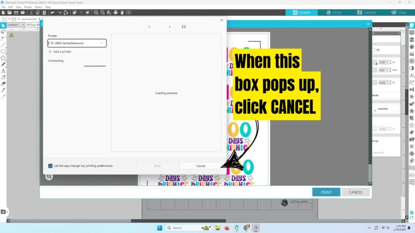Click the Zoom Out magnifier in toolbar
The image size is (415, 233).
click(x=103, y=13)
